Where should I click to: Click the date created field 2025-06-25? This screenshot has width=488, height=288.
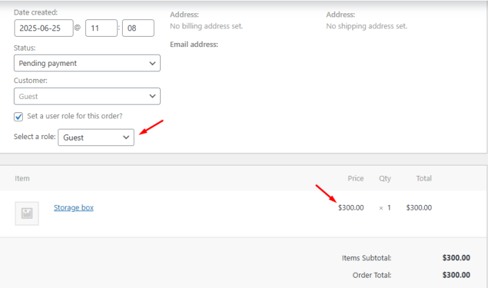point(42,29)
